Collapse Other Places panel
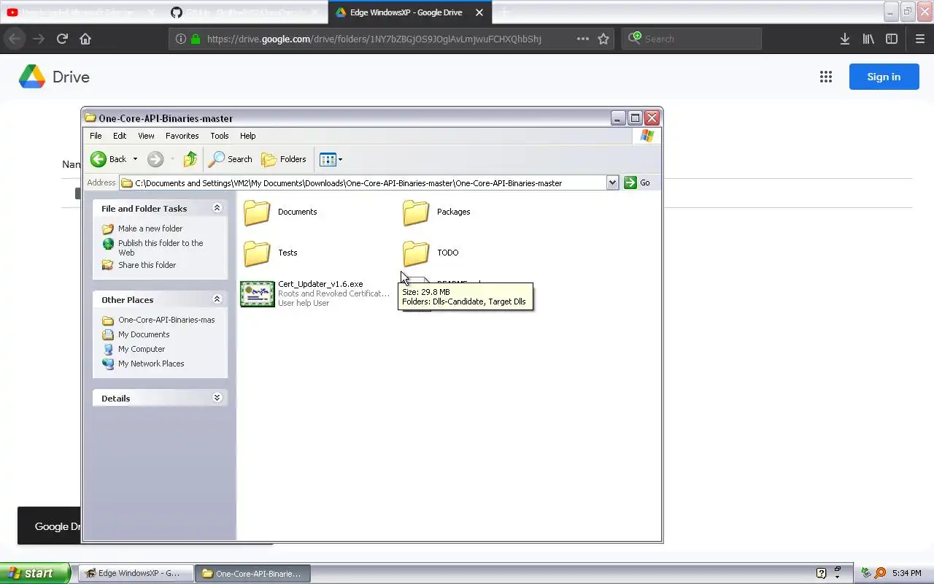Screen dimensions: 934x584 click(x=217, y=299)
